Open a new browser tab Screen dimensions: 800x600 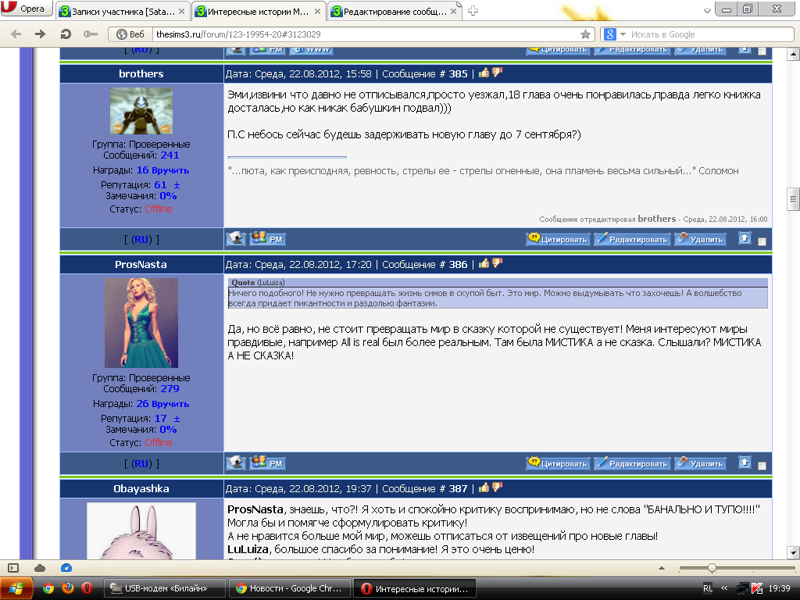(x=473, y=11)
